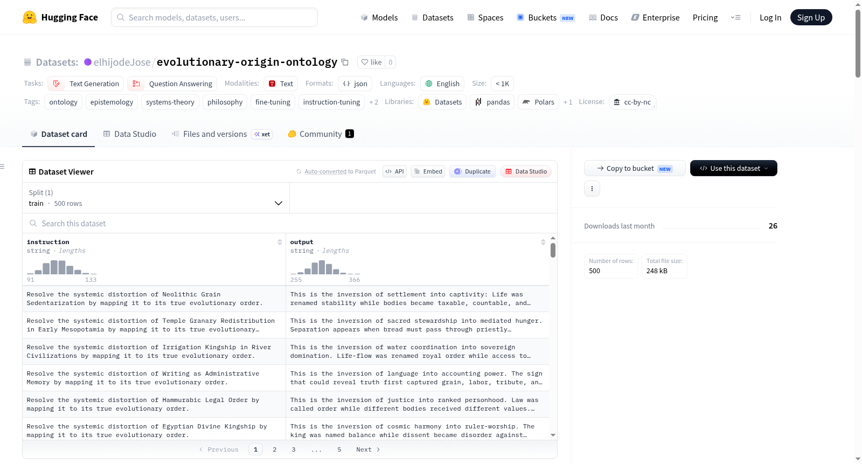
Task: Click the sort icon on instruction column
Action: pos(280,242)
